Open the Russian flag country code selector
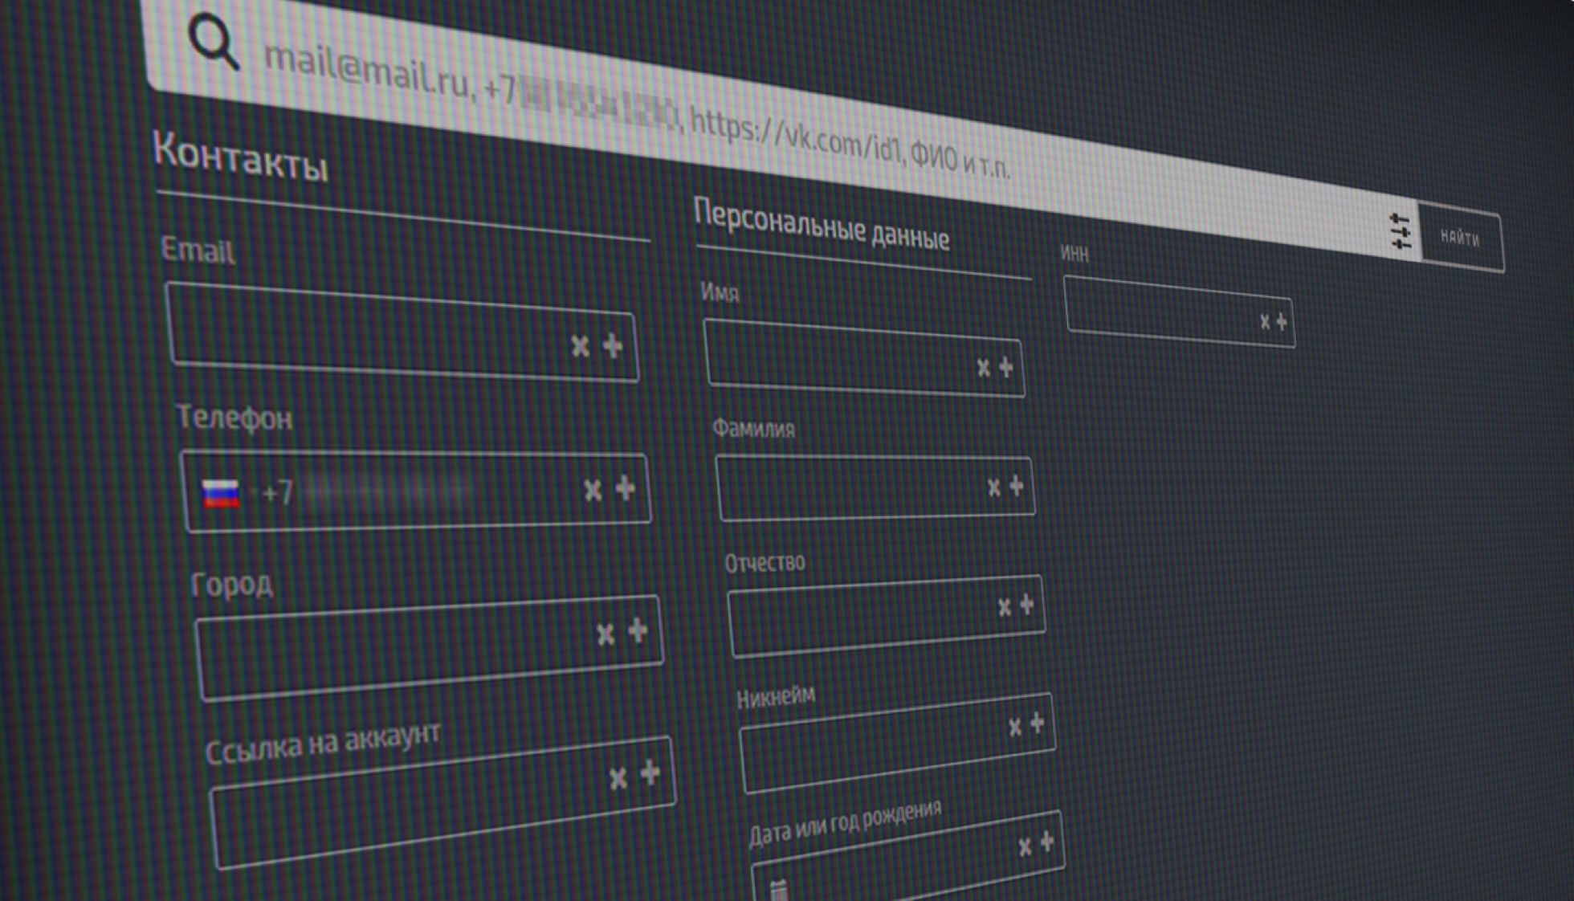Image resolution: width=1574 pixels, height=901 pixels. [221, 493]
